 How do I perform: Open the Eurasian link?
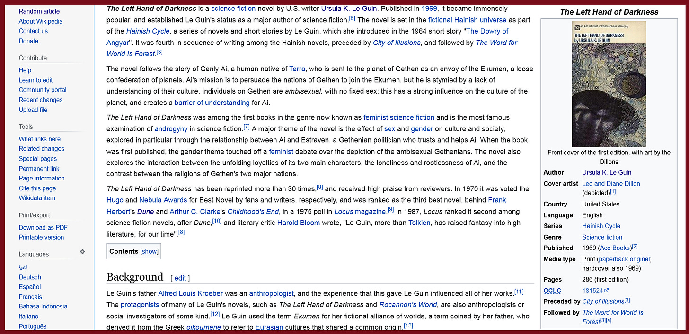[x=269, y=327]
